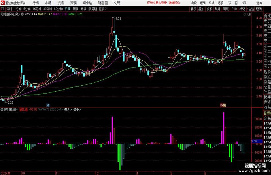The image size is (271, 175).
Task: Select the 日线 daily period
Action: [x=68, y=9]
